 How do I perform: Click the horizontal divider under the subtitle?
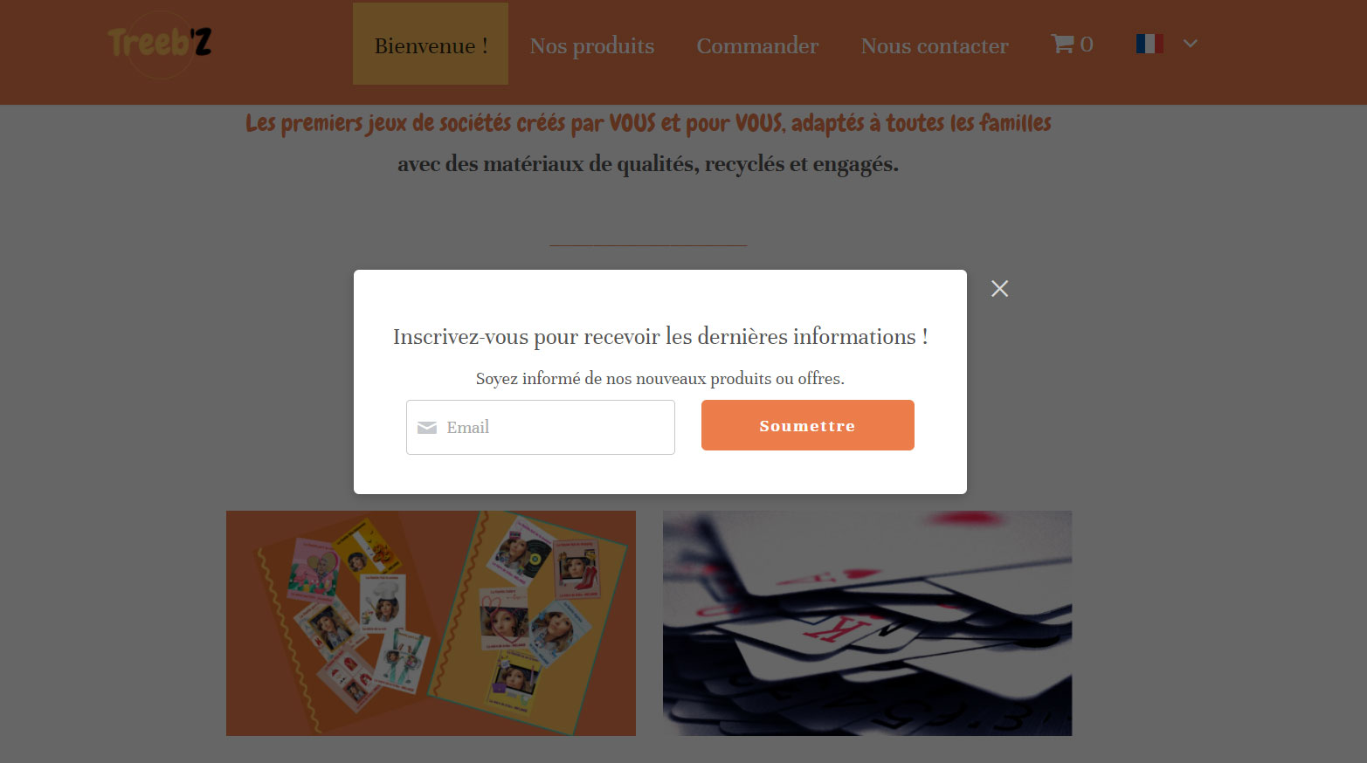pos(648,245)
